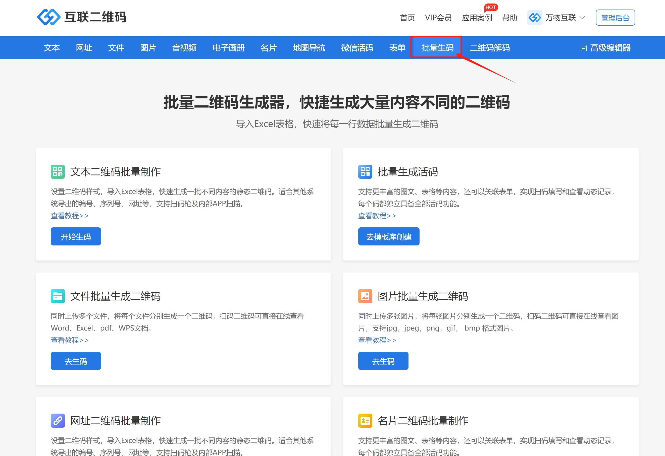Open the 网址 tab

84,48
